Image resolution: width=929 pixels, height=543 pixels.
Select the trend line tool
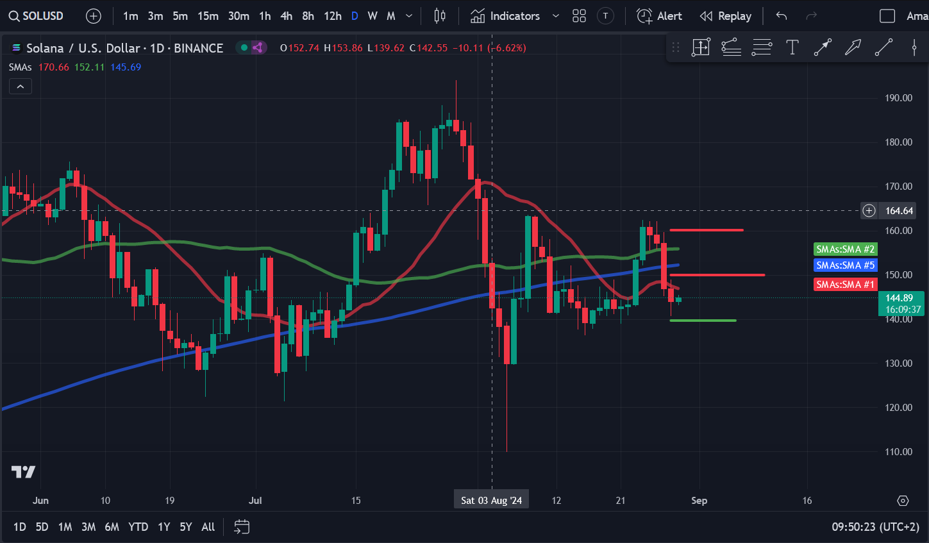pos(883,47)
